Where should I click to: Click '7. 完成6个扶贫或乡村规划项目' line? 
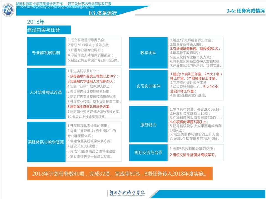click(x=195, y=138)
